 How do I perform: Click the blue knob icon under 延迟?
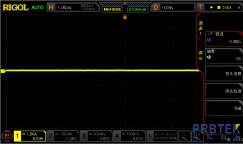coord(209,40)
